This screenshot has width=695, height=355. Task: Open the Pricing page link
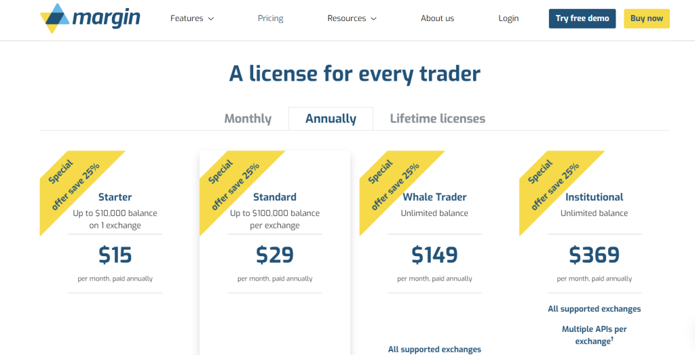[270, 18]
